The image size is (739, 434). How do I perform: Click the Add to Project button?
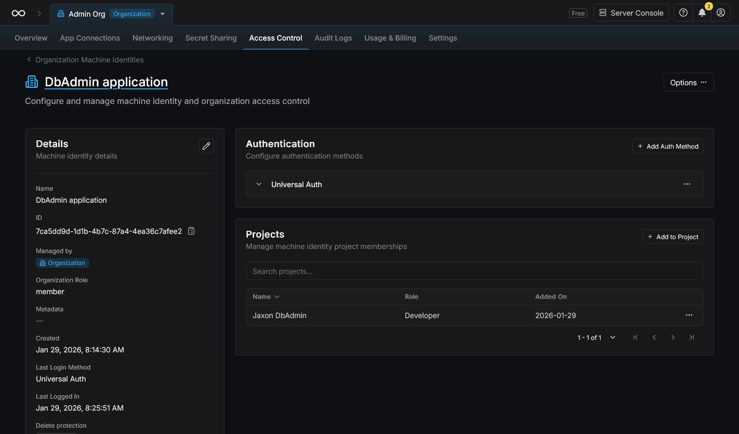672,237
